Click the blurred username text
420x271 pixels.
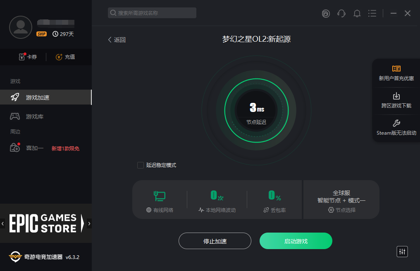tap(56, 23)
